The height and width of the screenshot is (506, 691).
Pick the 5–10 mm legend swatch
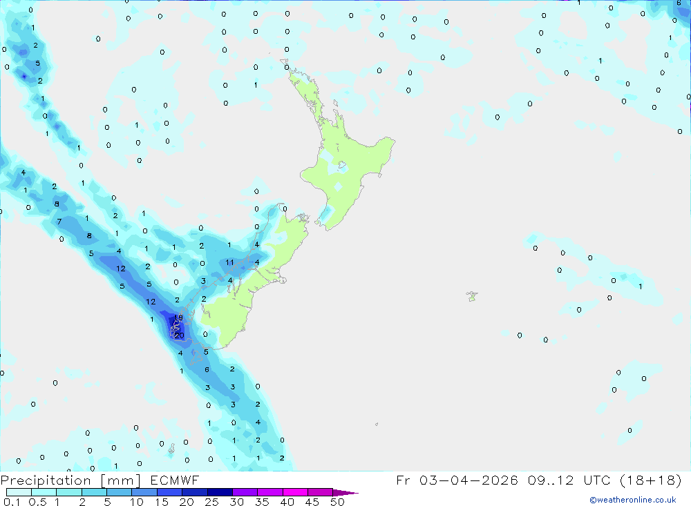click(x=119, y=492)
